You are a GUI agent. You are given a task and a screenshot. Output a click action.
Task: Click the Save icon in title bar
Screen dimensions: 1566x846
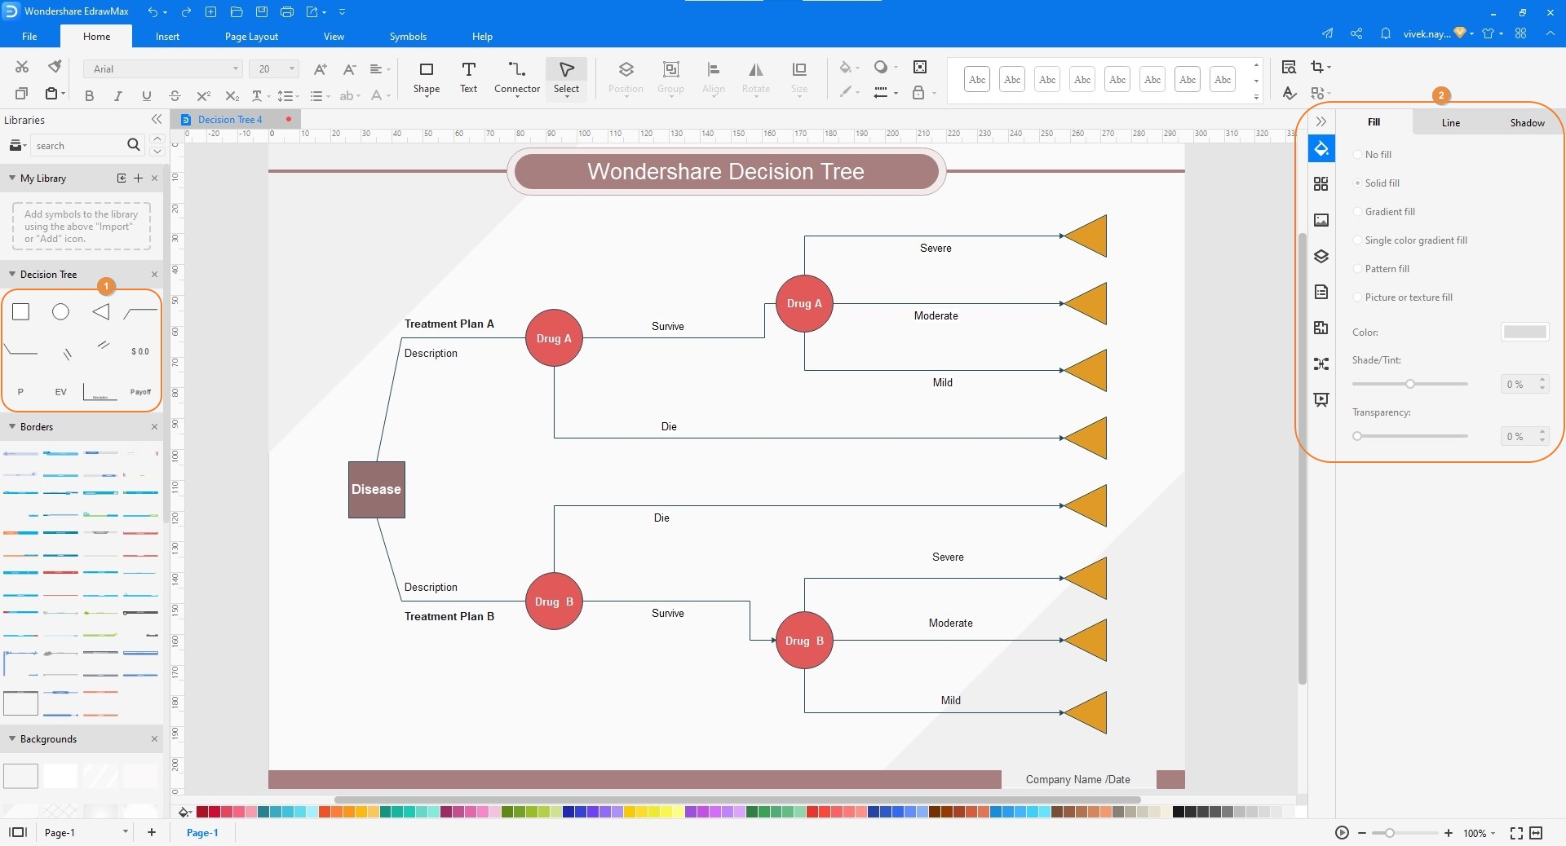tap(262, 11)
